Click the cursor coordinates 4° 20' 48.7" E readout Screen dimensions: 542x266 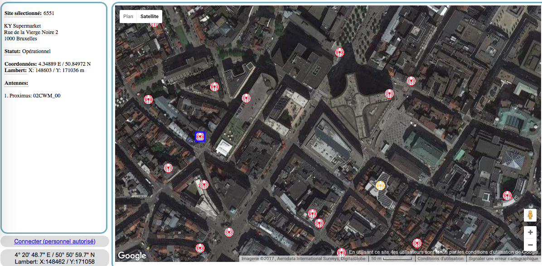55,255
